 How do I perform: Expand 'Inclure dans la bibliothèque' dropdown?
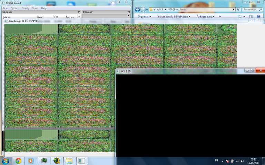tap(174, 16)
